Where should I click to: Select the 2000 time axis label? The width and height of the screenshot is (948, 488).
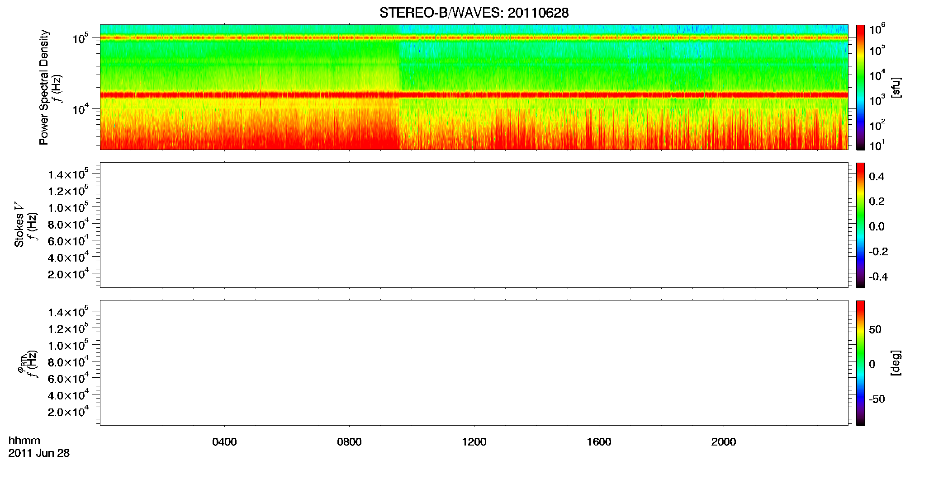(x=724, y=442)
